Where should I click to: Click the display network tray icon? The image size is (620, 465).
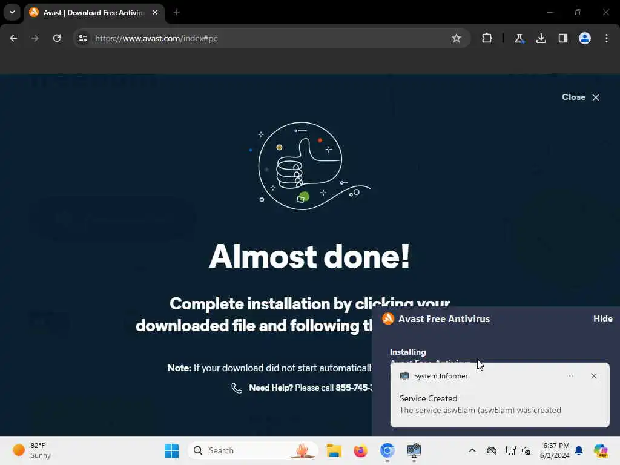510,450
